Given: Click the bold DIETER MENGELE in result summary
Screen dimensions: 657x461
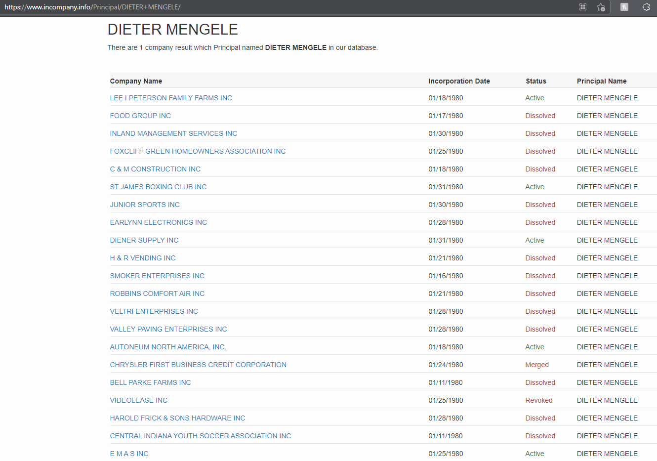Looking at the screenshot, I should point(296,47).
